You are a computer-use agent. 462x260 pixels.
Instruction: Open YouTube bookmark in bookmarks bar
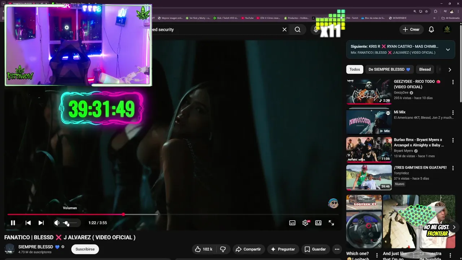pyautogui.click(x=247, y=18)
